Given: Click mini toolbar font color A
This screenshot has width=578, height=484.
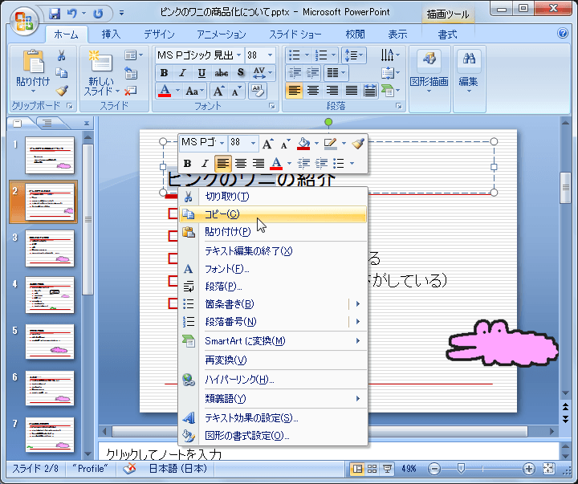Looking at the screenshot, I should click(276, 163).
